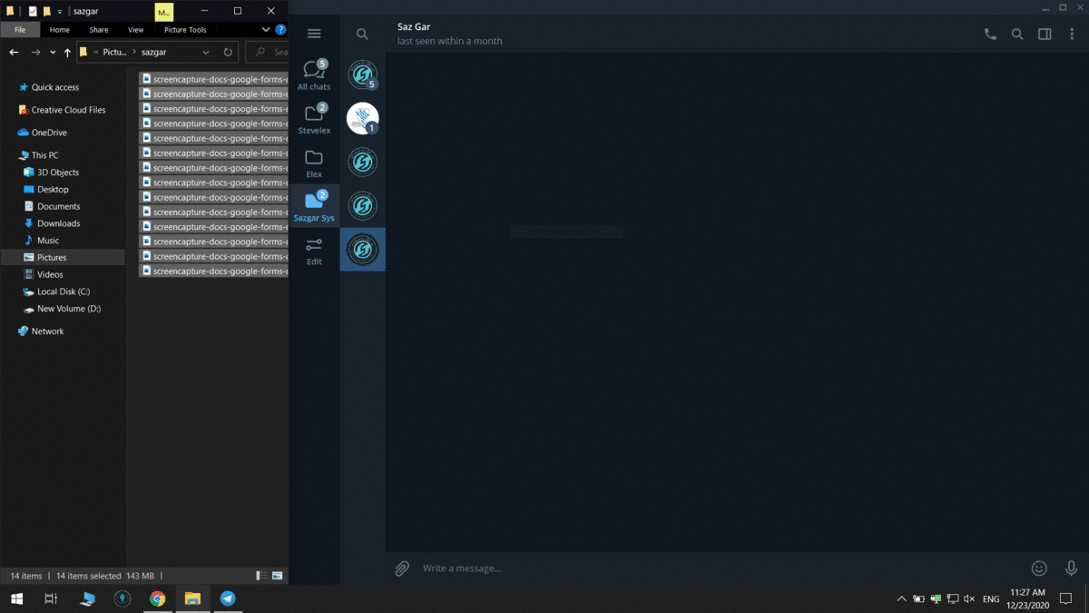This screenshot has height=613, width=1089.
Task: Switch to the Picture Tools ribbon tab
Action: pos(184,29)
